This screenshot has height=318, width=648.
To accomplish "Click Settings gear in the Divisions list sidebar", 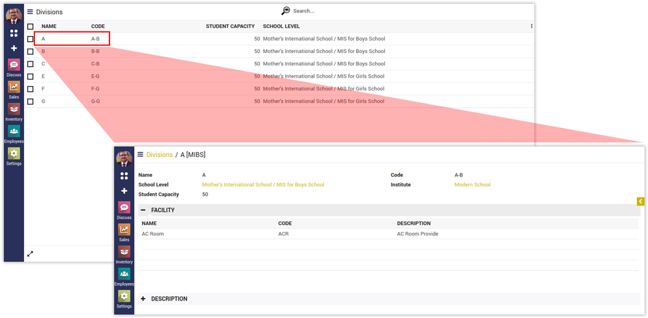I will [x=14, y=153].
